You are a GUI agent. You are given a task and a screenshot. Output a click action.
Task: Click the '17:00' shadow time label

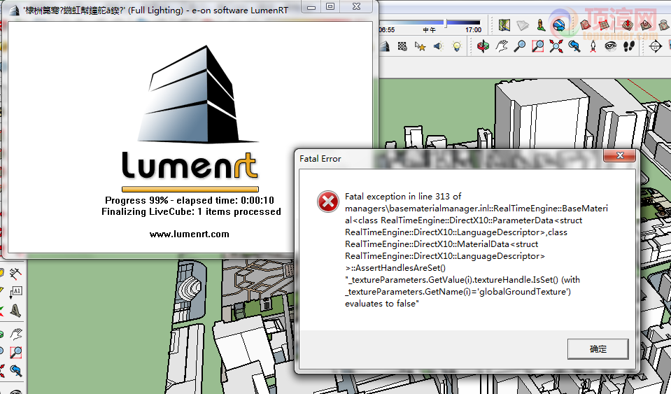(x=473, y=30)
